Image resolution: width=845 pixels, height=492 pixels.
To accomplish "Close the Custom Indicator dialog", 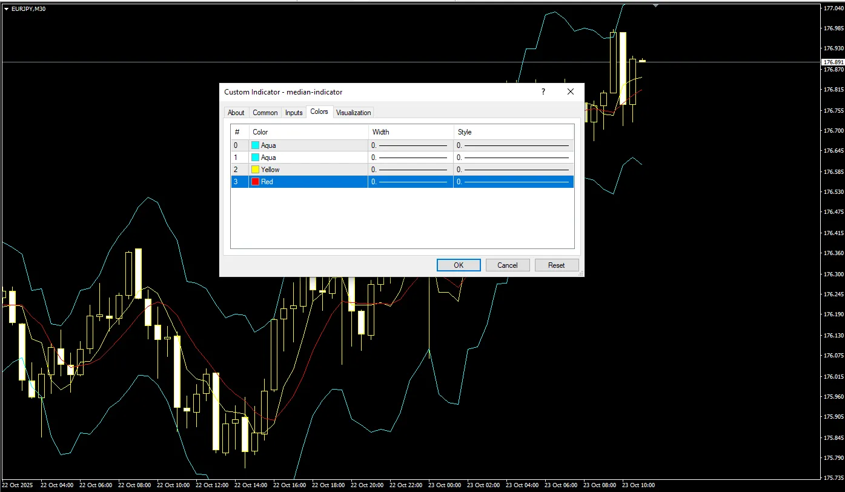I will pyautogui.click(x=570, y=92).
